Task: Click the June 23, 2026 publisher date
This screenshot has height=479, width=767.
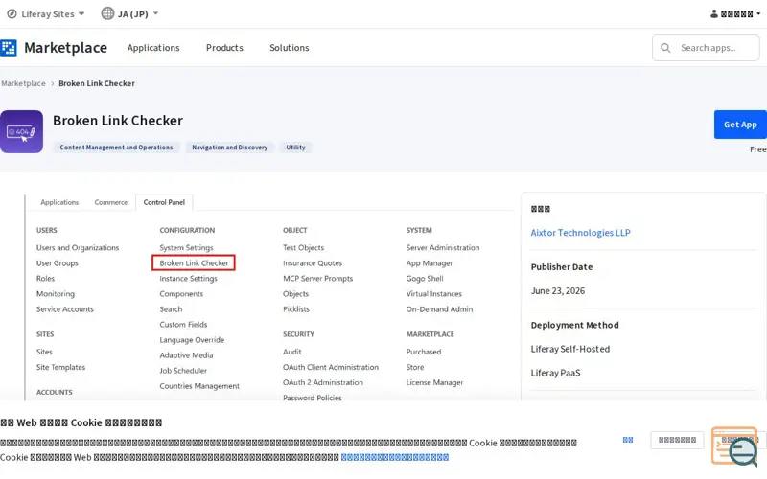Action: click(x=558, y=291)
